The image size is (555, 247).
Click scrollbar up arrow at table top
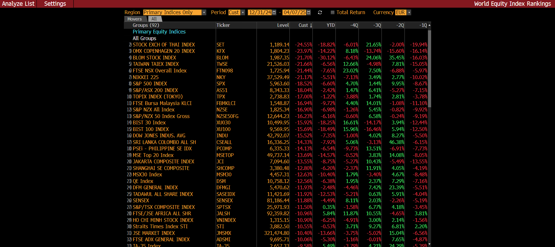point(429,25)
